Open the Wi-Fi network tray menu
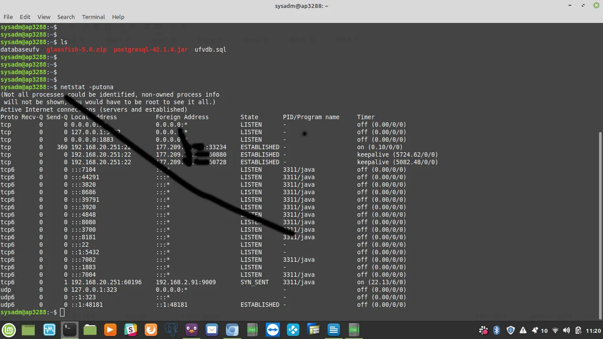Image resolution: width=603 pixels, height=339 pixels. point(555,330)
